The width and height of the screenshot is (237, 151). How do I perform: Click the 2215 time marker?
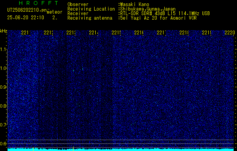(x=116, y=32)
